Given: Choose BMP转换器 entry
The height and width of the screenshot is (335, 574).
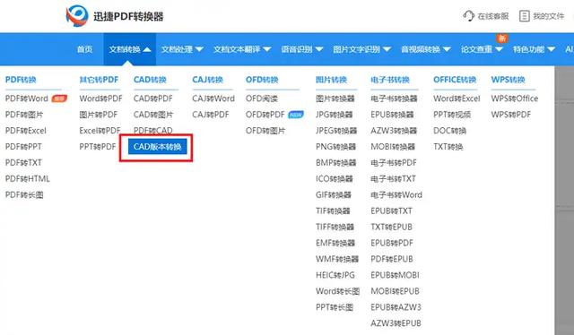Looking at the screenshot, I should pyautogui.click(x=335, y=163).
